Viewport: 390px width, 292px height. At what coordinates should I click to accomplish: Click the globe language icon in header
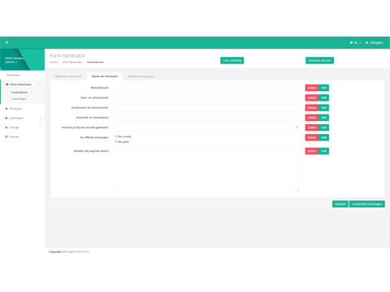[x=351, y=43]
